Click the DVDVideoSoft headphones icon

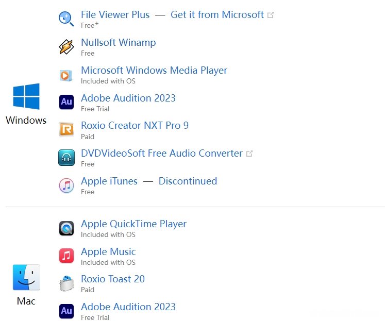coord(66,158)
